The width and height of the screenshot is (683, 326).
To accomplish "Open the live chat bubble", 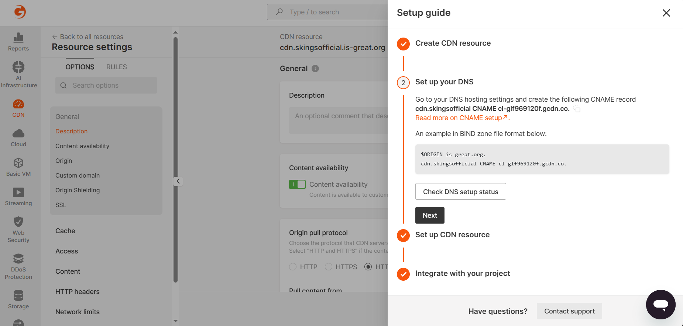I will (x=660, y=304).
